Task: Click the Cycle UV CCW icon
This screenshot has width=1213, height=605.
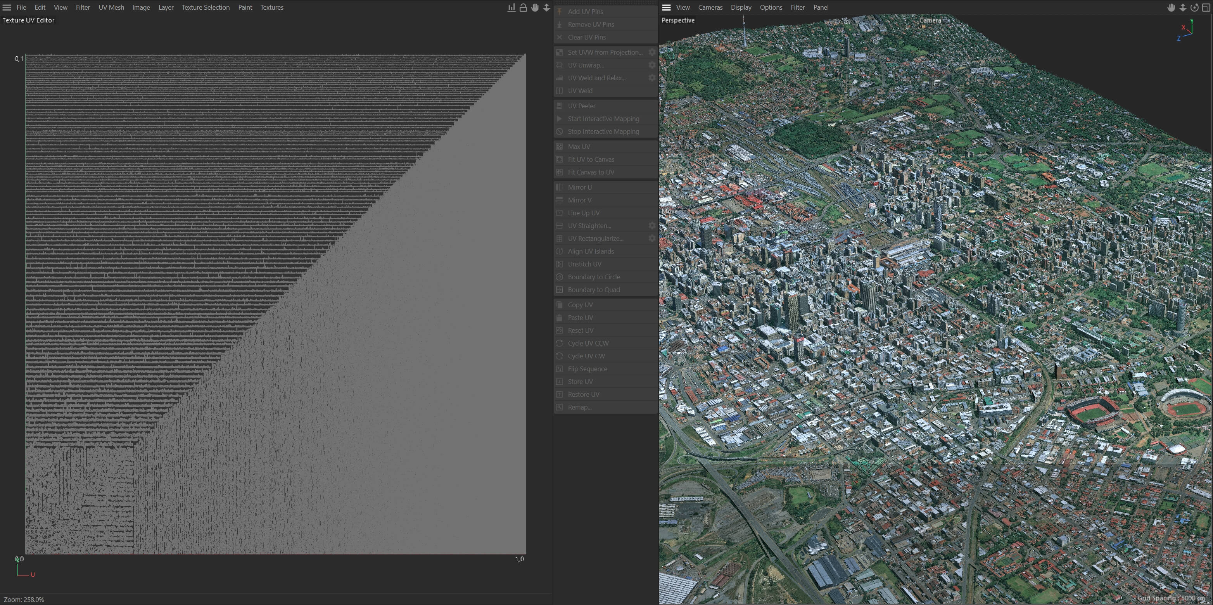Action: 560,343
